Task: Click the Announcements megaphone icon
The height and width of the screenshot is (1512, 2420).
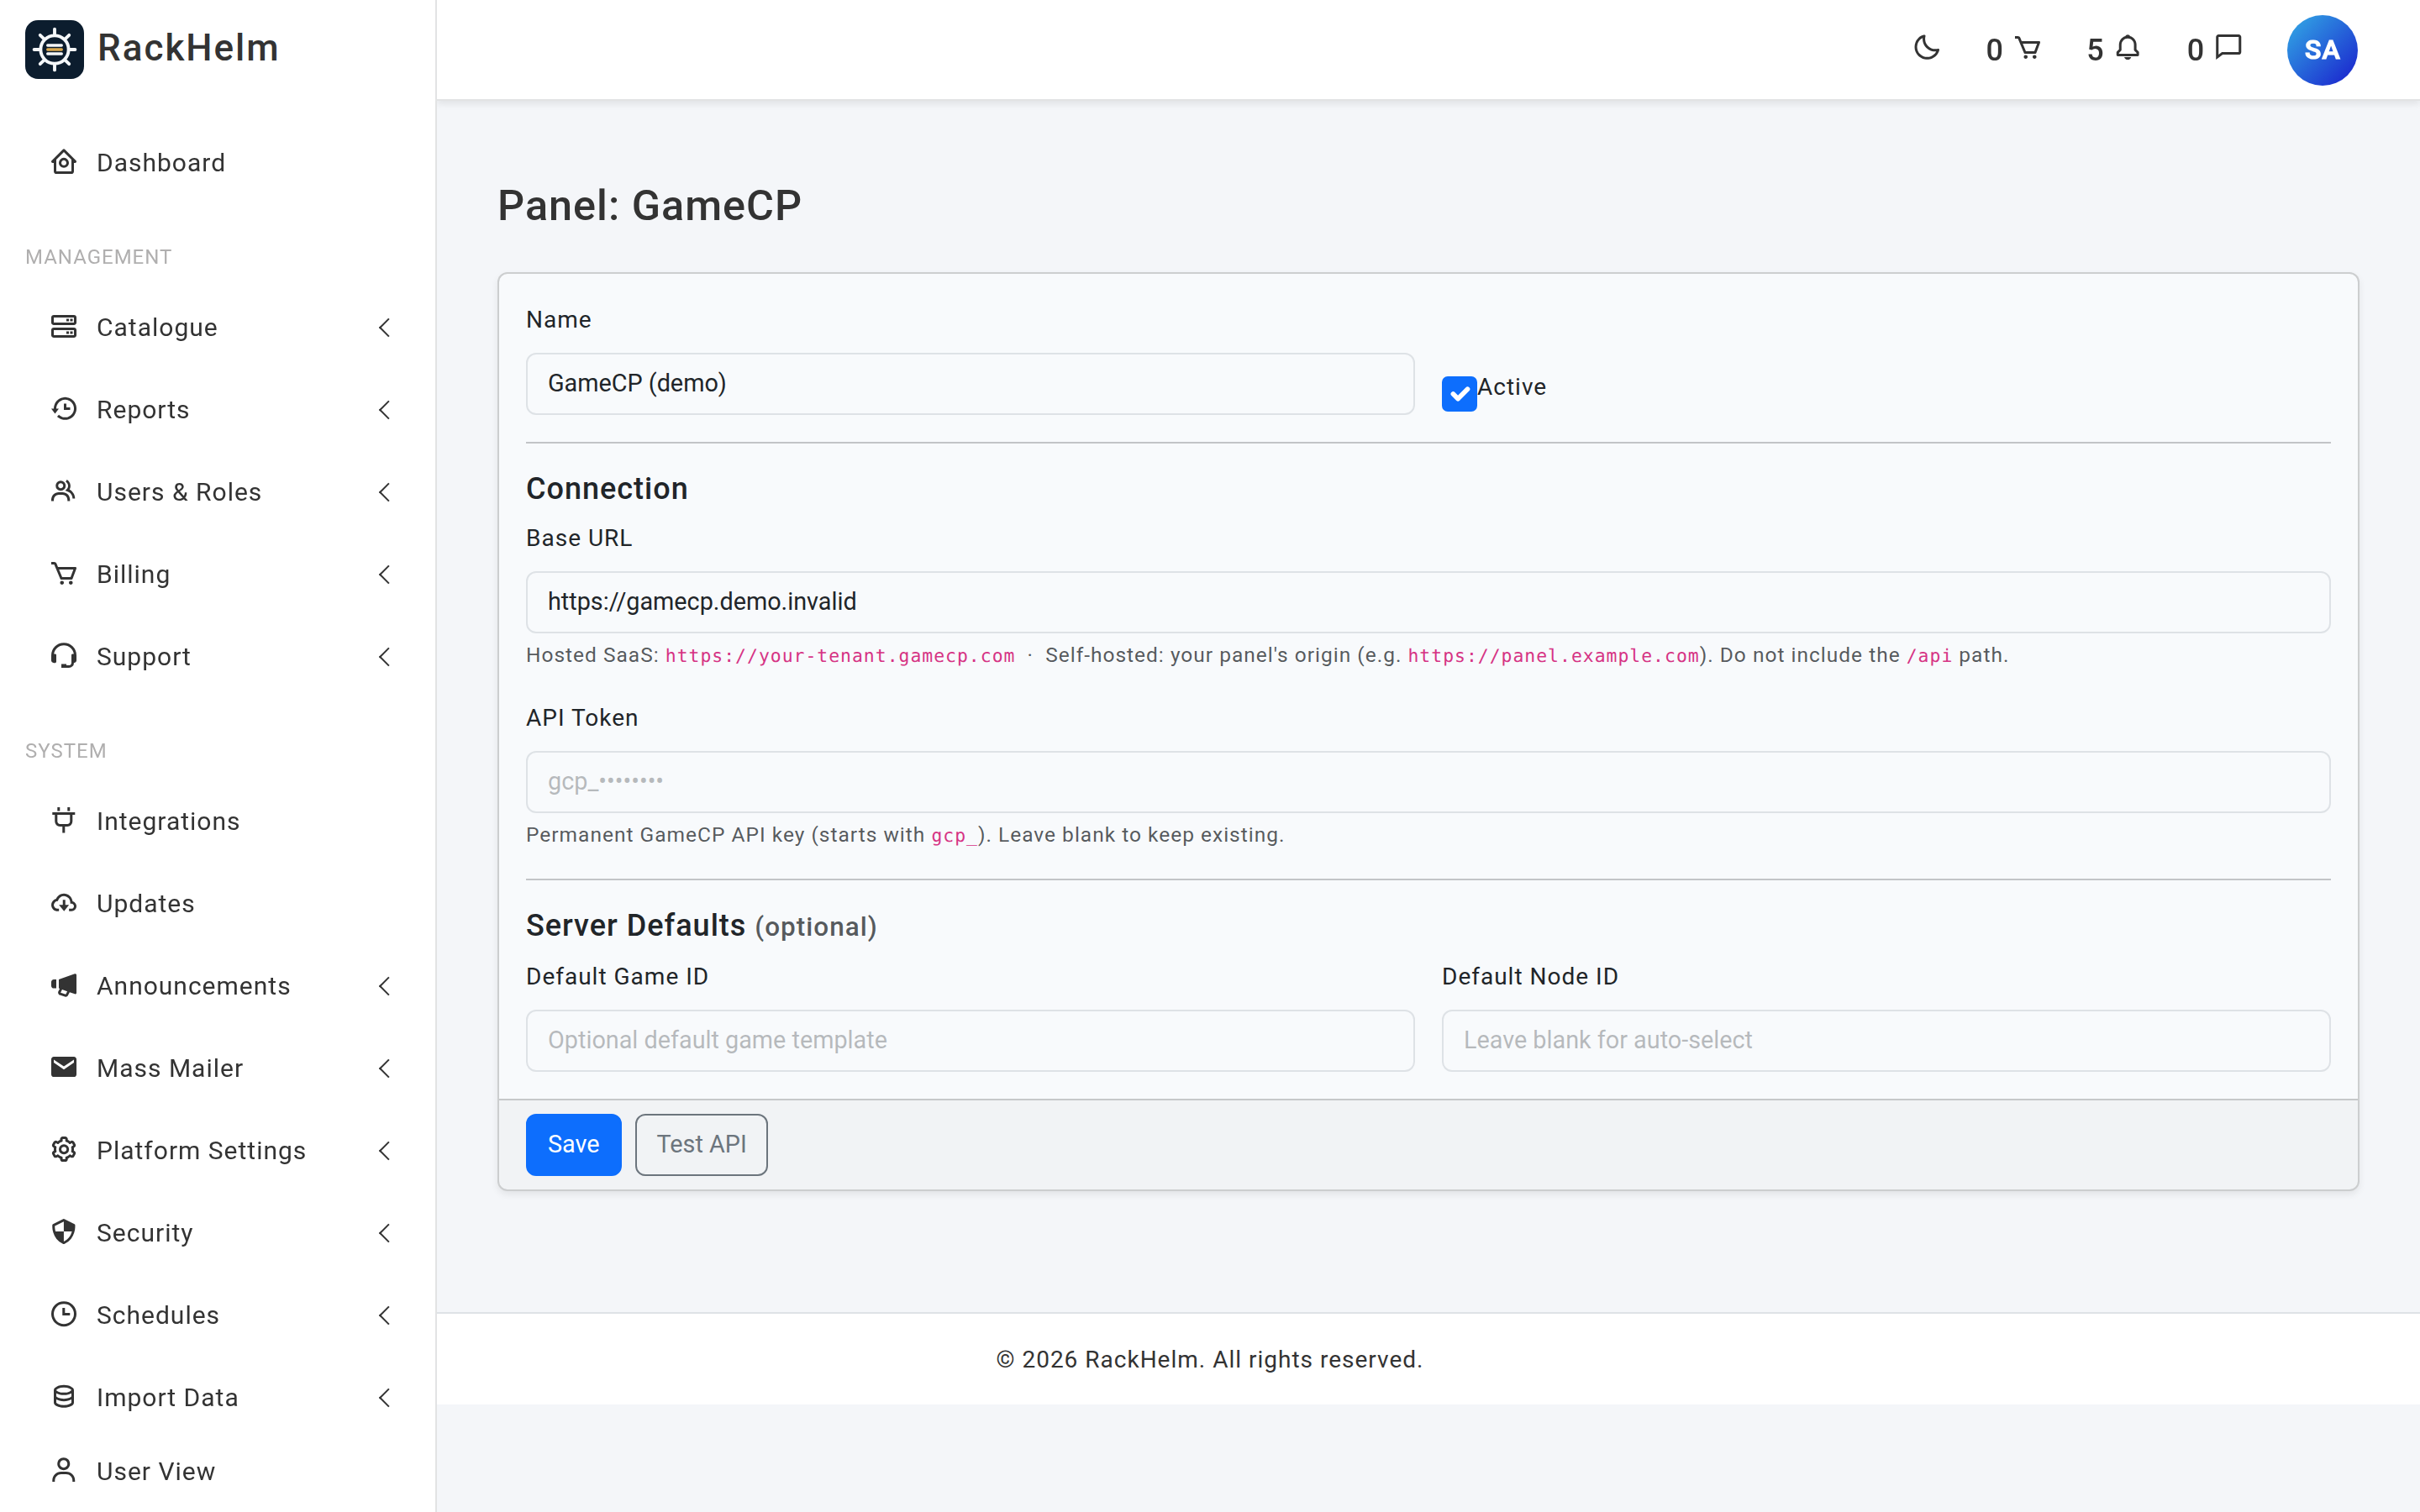Action: pyautogui.click(x=64, y=985)
